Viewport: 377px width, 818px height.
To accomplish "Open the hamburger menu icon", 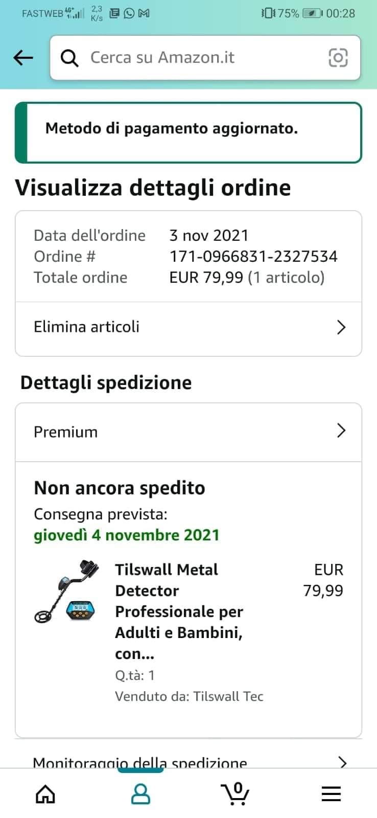I will tap(331, 794).
